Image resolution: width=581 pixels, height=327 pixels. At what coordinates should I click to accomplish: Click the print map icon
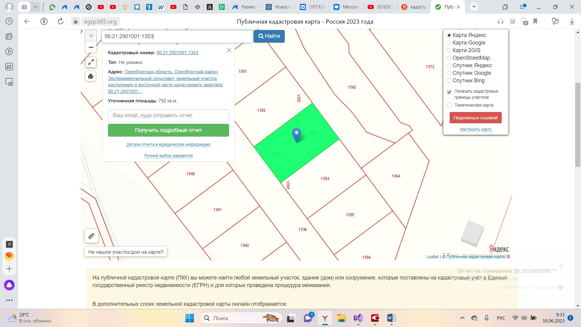click(x=91, y=76)
